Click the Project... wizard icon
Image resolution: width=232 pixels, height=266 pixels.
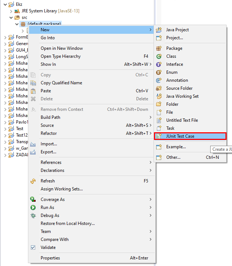point(159,38)
